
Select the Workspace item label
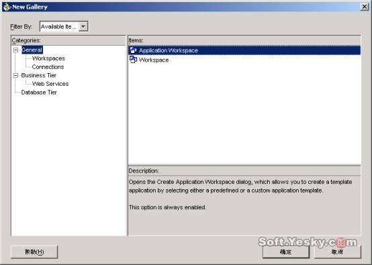[154, 60]
